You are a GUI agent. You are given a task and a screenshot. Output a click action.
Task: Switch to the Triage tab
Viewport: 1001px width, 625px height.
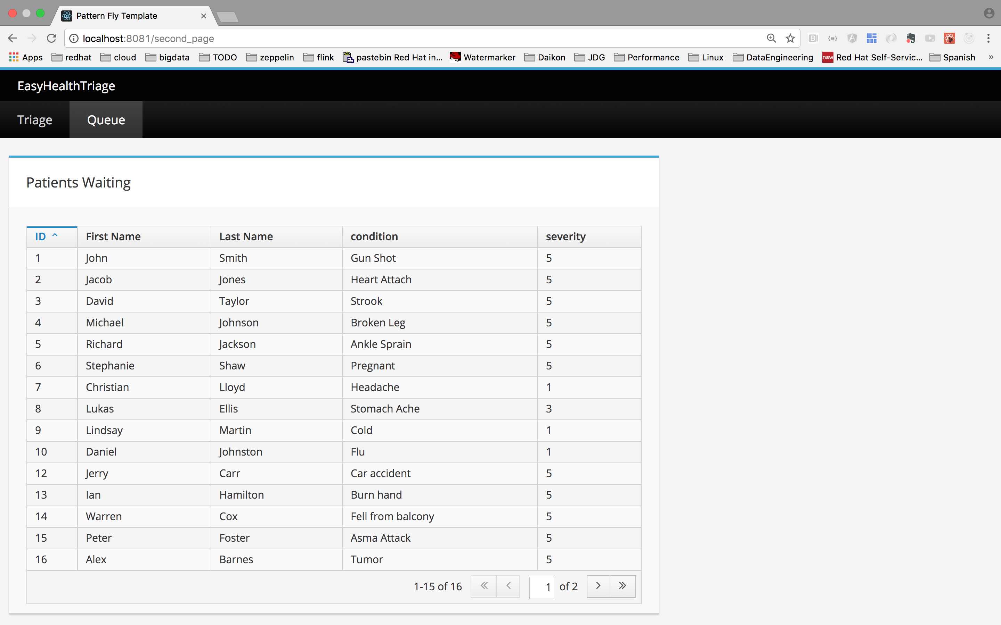point(35,120)
